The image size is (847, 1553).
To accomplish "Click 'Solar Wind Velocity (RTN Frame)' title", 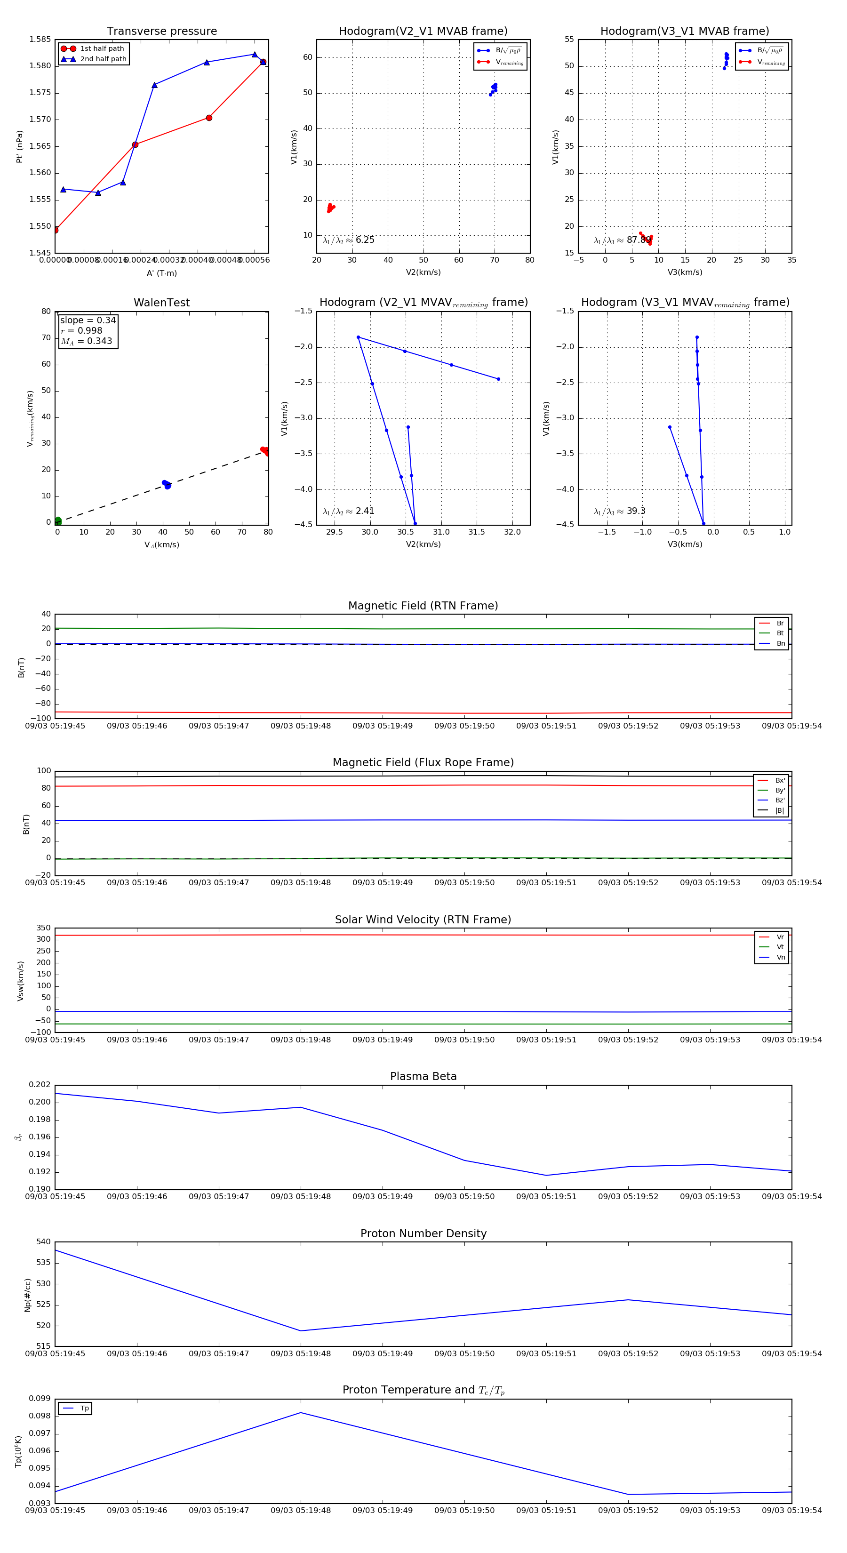I will click(423, 920).
